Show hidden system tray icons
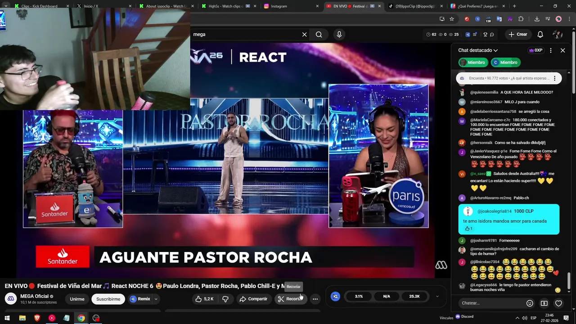Image resolution: width=576 pixels, height=324 pixels. [x=517, y=318]
